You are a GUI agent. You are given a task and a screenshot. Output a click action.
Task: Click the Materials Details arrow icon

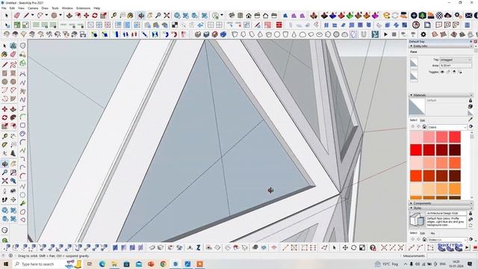[471, 126]
